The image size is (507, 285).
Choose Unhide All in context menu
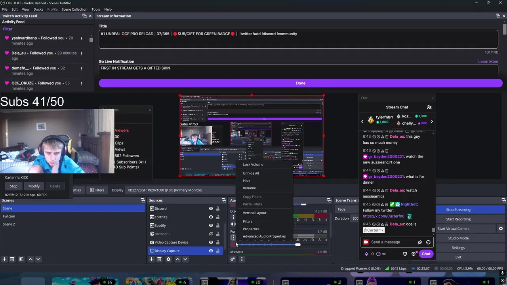pyautogui.click(x=251, y=173)
